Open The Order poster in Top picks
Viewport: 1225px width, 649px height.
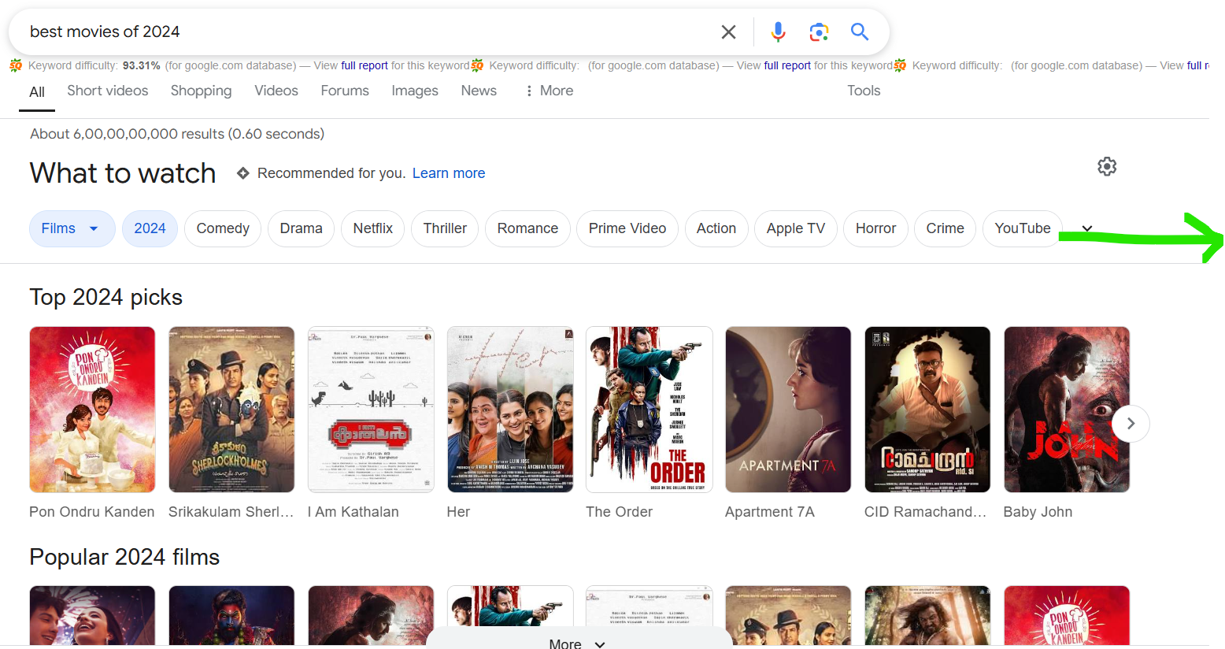point(650,410)
